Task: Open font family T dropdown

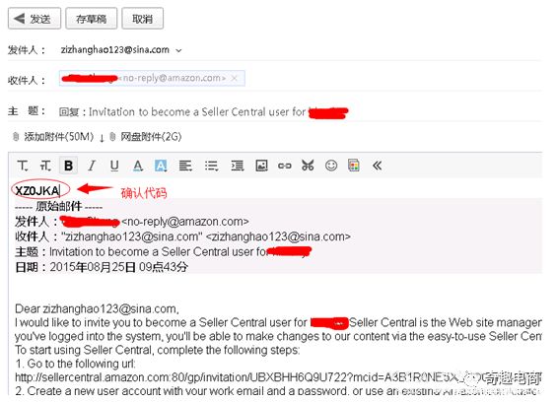Action: click(x=23, y=166)
